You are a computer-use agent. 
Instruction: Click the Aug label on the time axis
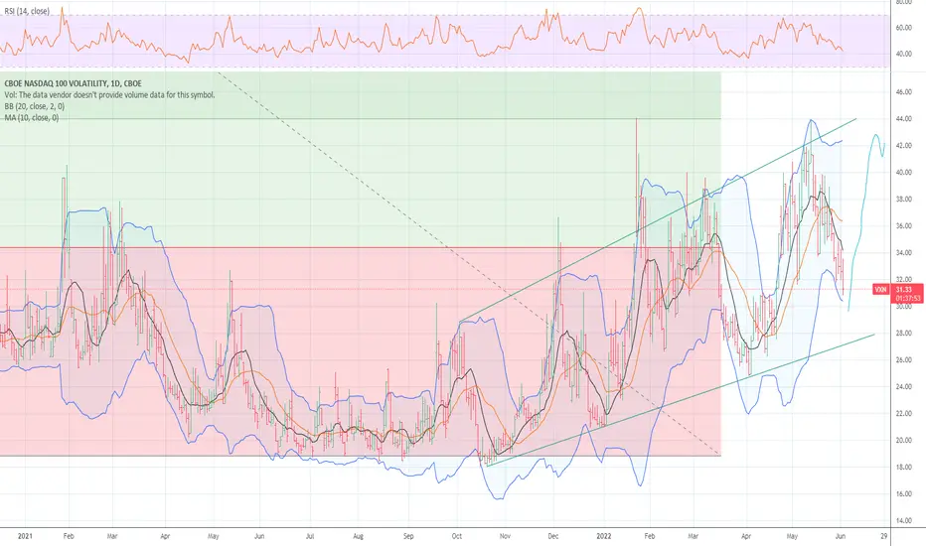[x=358, y=536]
